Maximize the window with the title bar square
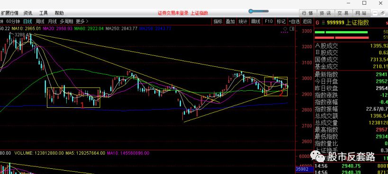The height and width of the screenshot is (174, 388). pos(364,3)
